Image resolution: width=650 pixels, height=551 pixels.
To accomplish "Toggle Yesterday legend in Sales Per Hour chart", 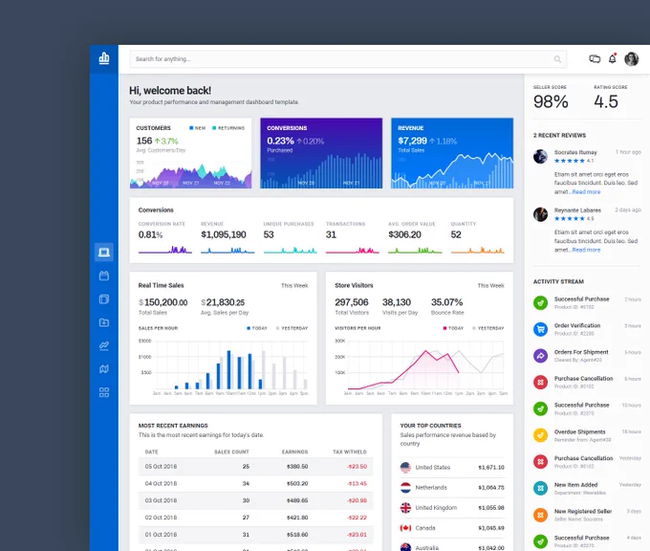I will pyautogui.click(x=292, y=328).
